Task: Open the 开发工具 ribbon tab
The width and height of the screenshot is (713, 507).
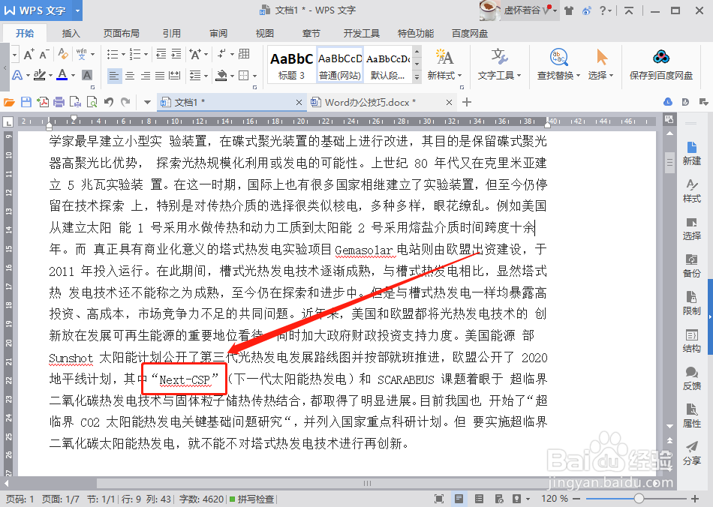Action: (362, 33)
